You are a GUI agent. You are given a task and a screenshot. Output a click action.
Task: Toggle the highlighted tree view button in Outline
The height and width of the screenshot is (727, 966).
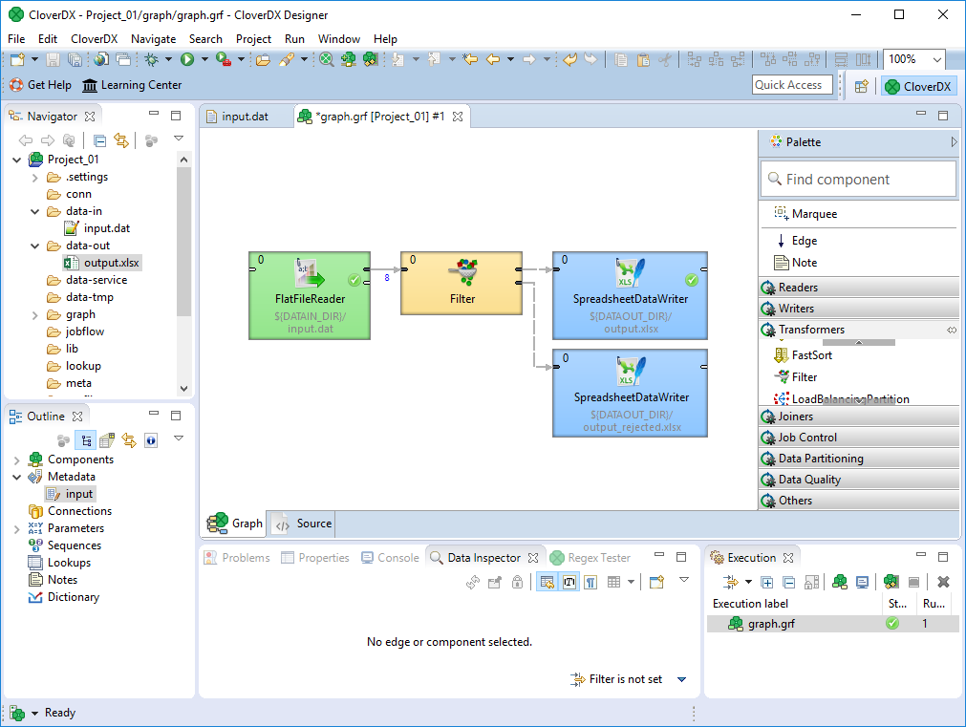[86, 439]
